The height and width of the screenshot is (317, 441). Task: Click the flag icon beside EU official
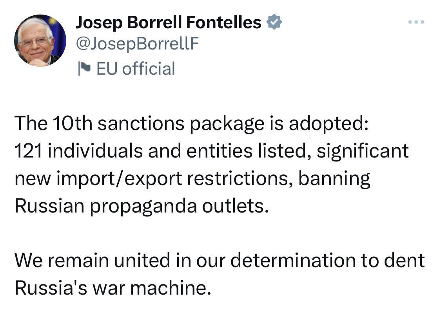click(84, 69)
